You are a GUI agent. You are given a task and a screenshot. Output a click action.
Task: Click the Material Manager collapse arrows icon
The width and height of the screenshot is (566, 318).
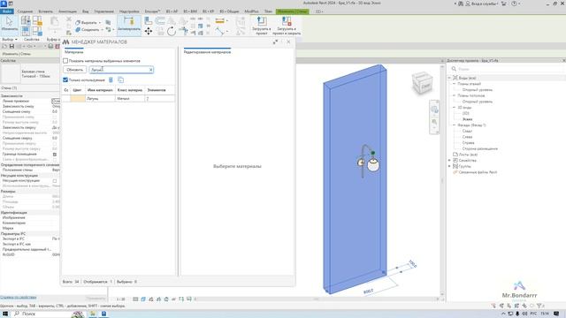[x=275, y=42]
